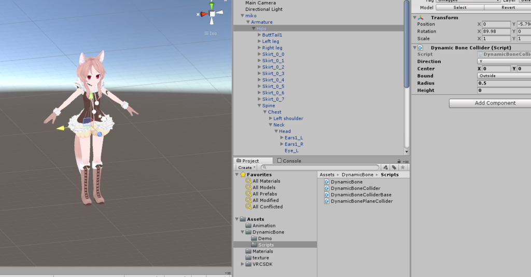This screenshot has height=277, width=531.
Task: Collapse the Armature hierarchy node
Action: tap(248, 22)
